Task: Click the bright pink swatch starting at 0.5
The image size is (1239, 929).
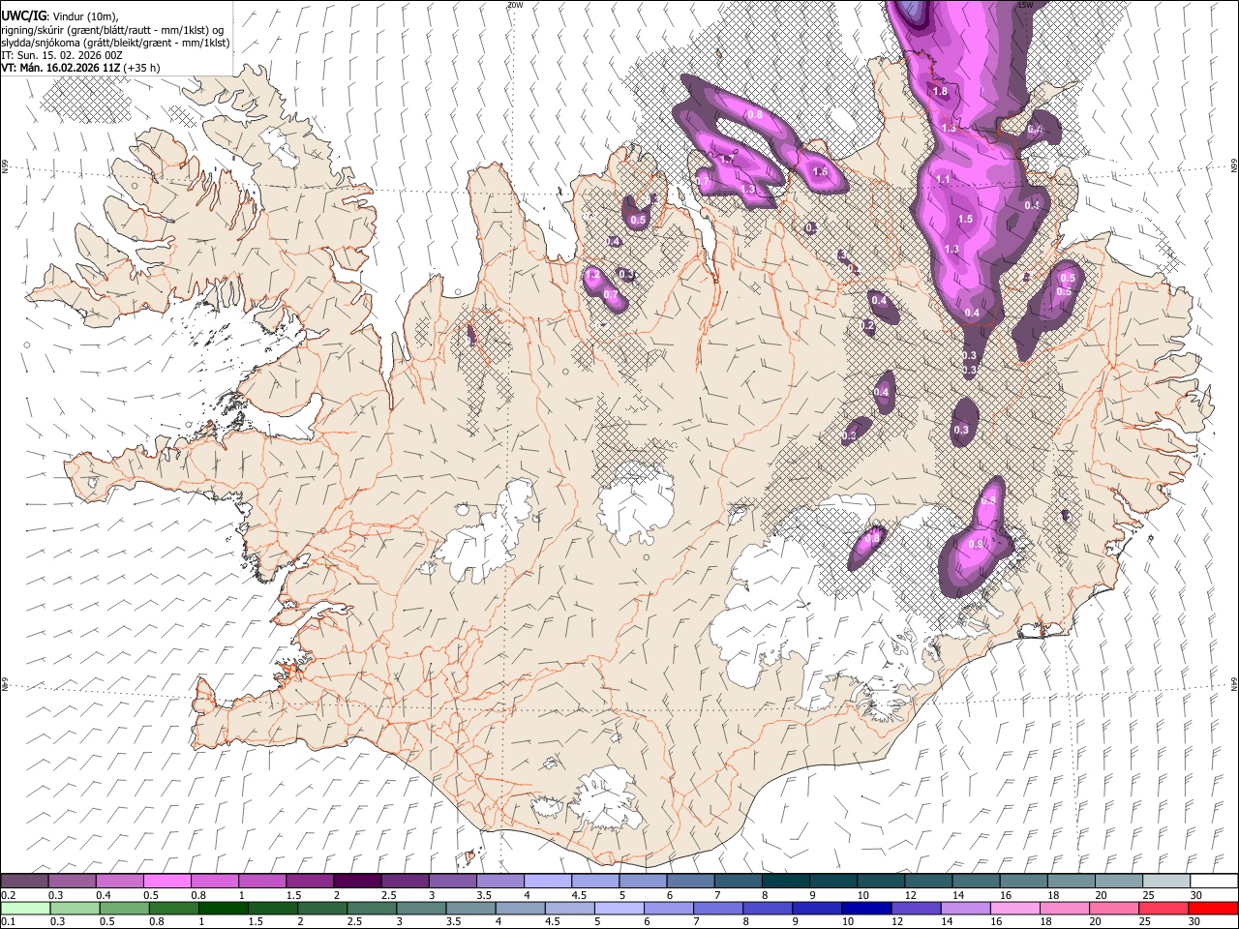Action: pos(167,881)
